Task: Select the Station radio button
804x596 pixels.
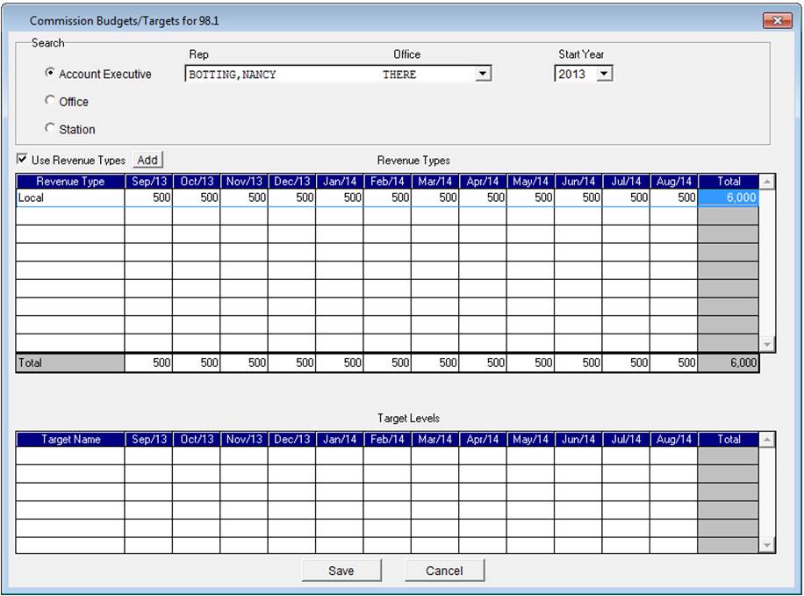Action: coord(50,129)
